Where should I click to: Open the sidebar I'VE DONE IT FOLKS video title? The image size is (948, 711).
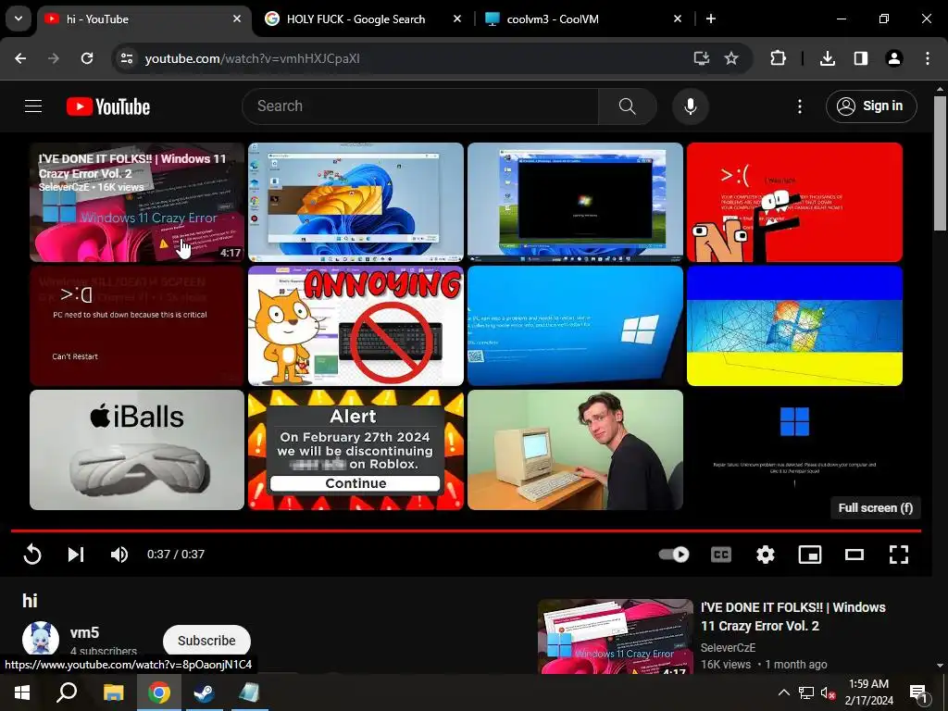(x=792, y=616)
